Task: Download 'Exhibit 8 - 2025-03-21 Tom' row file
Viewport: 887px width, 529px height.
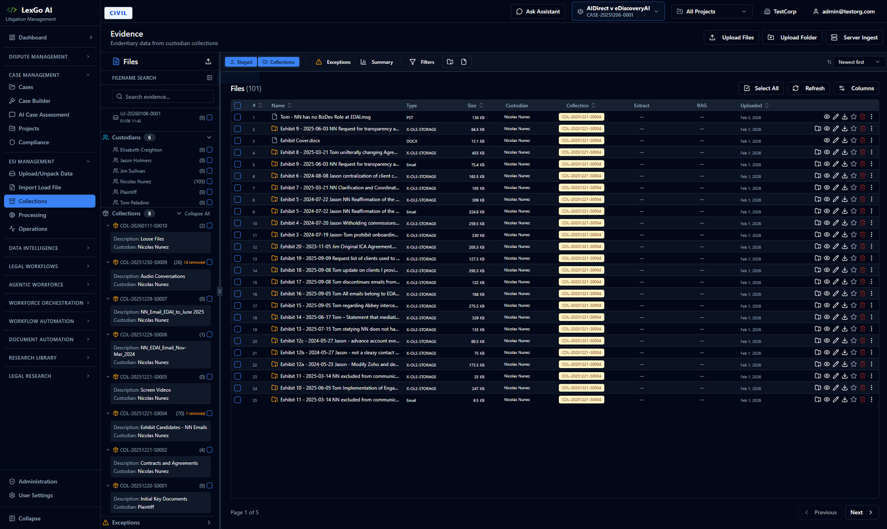Action: (844, 152)
